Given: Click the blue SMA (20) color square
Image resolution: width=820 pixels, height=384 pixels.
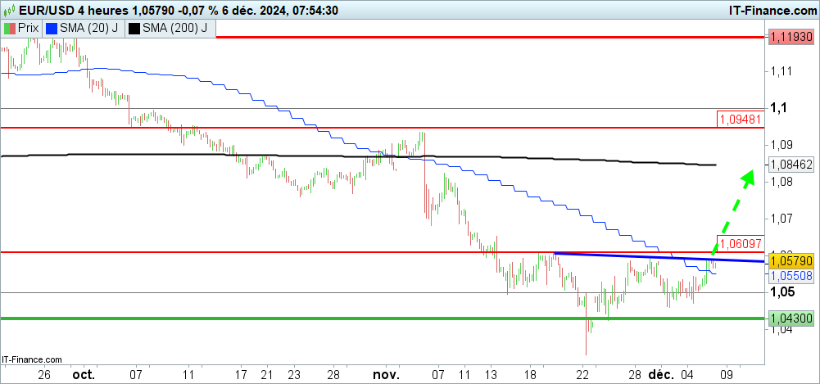Looking at the screenshot, I should [52, 28].
